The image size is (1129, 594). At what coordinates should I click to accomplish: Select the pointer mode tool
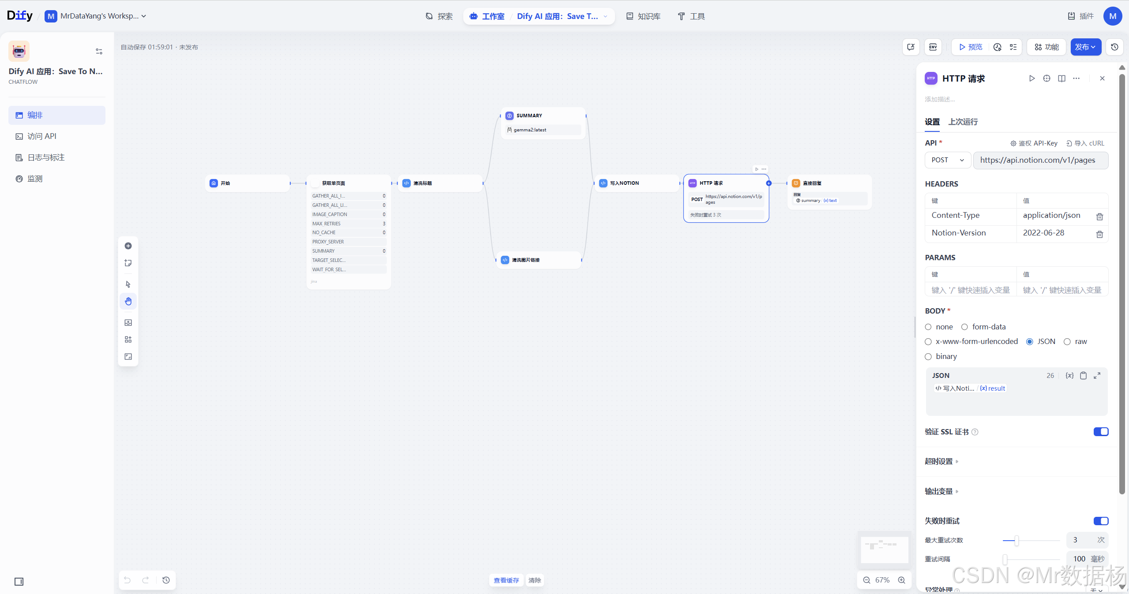pos(128,284)
